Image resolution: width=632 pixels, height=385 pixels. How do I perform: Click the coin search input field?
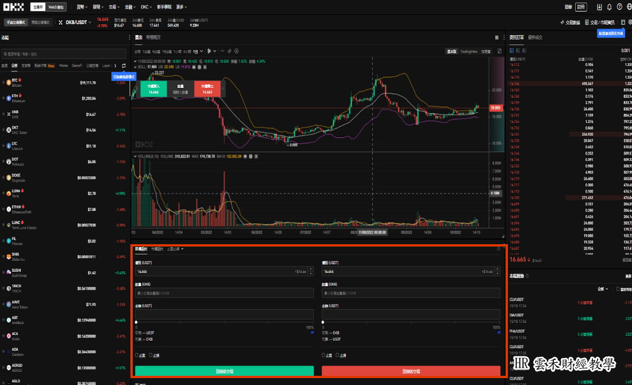click(64, 53)
